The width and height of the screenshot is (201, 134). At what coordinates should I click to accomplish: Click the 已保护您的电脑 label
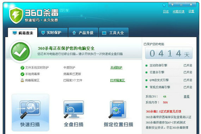pyautogui.click(x=154, y=44)
